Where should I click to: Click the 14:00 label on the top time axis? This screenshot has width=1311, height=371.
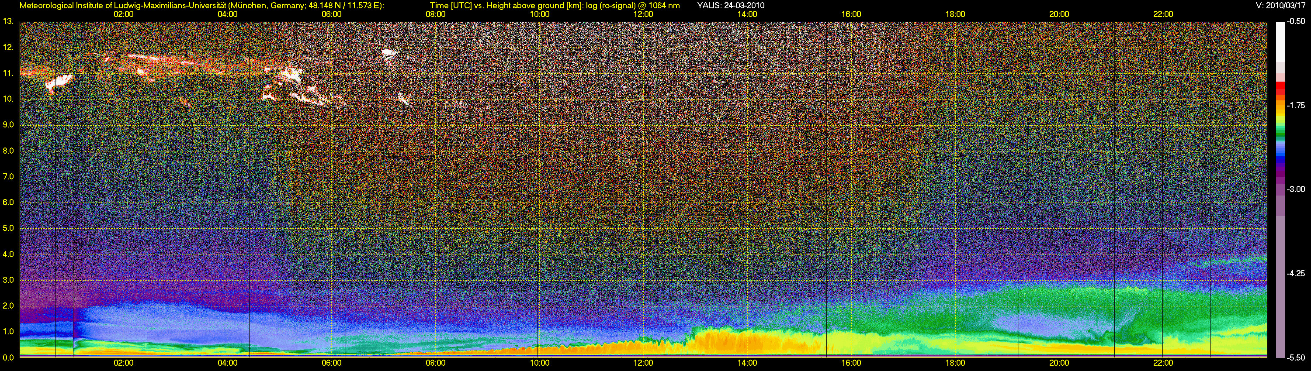(747, 14)
